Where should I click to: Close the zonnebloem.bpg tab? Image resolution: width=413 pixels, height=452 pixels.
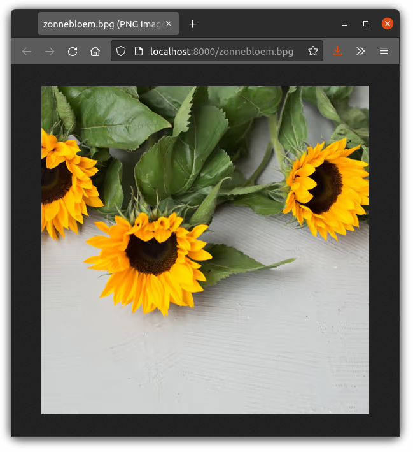pos(169,24)
